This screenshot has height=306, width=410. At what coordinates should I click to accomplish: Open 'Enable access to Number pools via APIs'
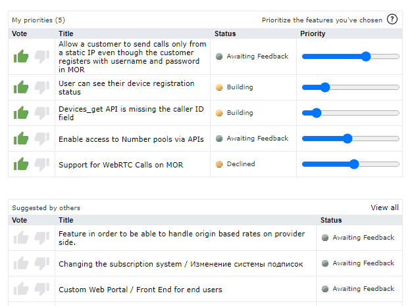coord(131,139)
